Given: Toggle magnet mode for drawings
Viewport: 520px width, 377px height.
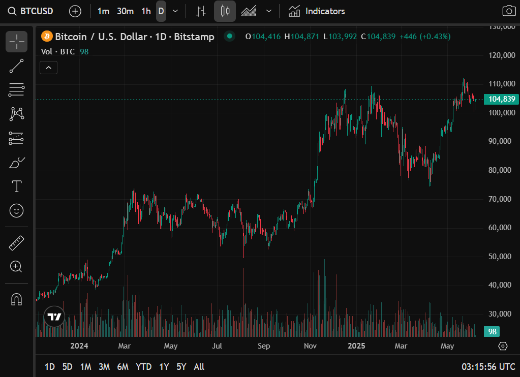Looking at the screenshot, I should (17, 299).
